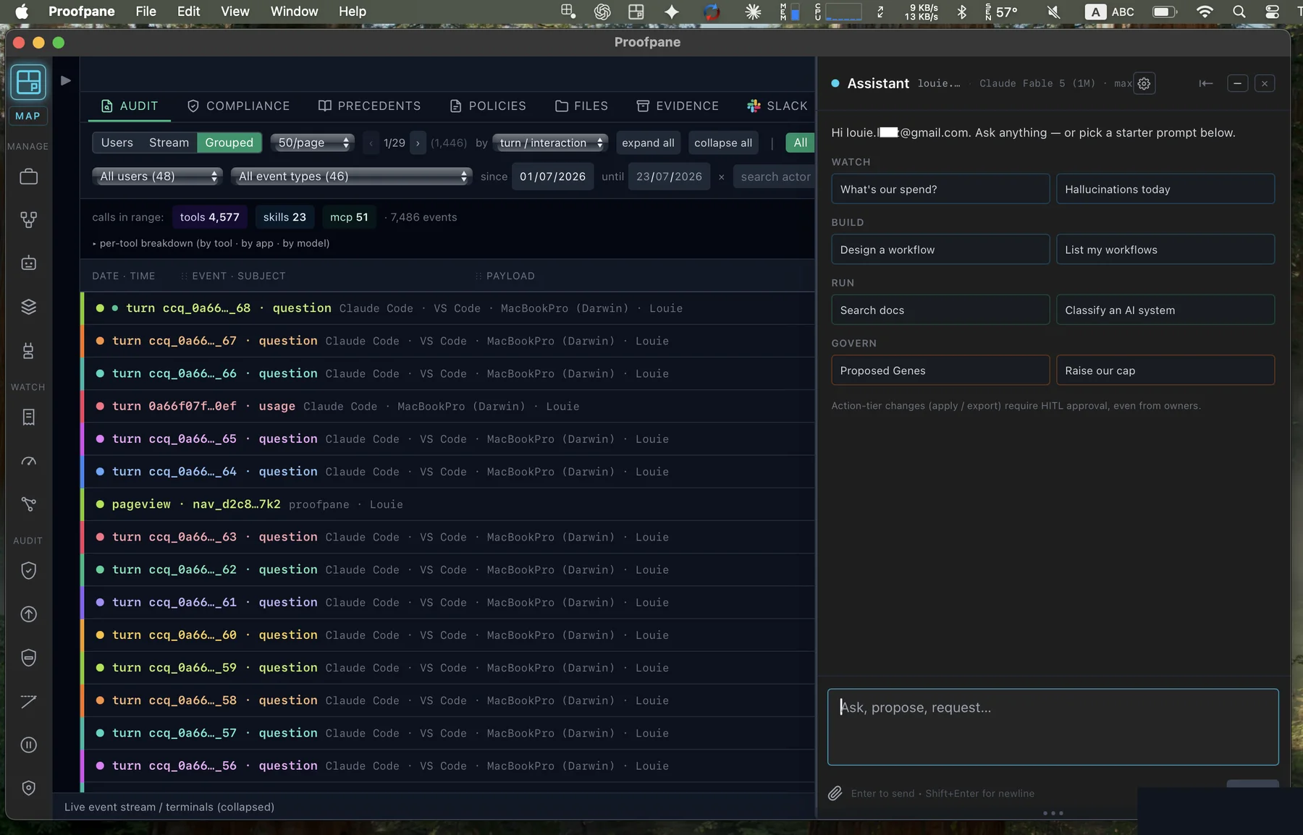
Task: Toggle the skills 23 filter chip
Action: tap(284, 217)
